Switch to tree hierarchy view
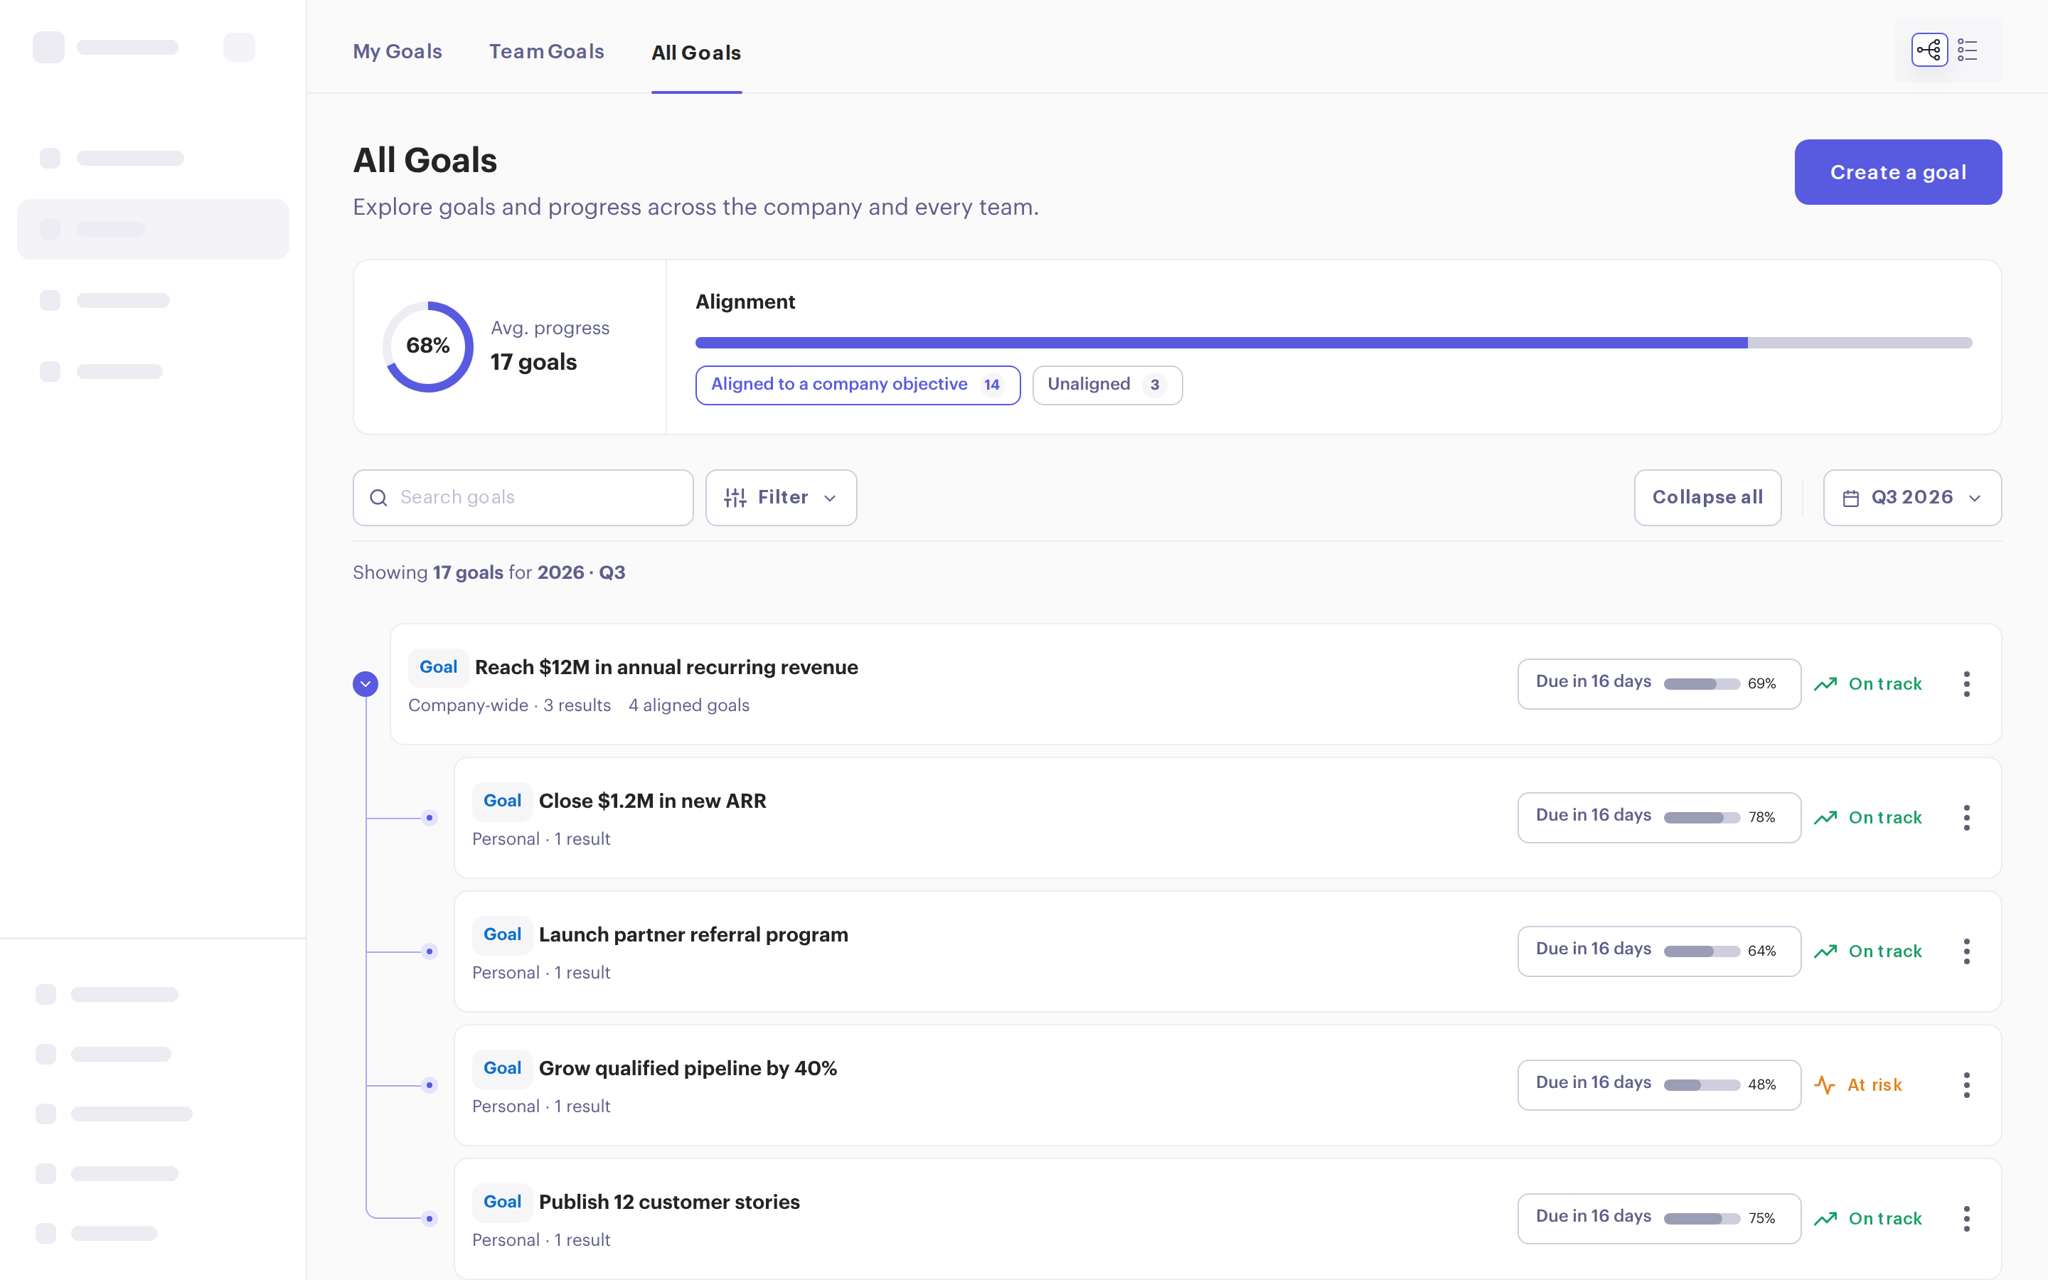This screenshot has height=1280, width=2048. [x=1929, y=50]
